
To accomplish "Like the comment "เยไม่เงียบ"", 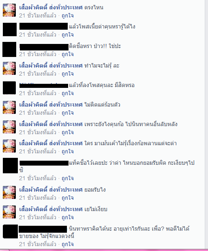I will pyautogui.click(x=68, y=217).
